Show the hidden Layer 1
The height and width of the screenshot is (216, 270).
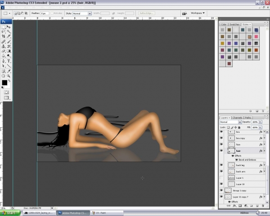(x=221, y=178)
